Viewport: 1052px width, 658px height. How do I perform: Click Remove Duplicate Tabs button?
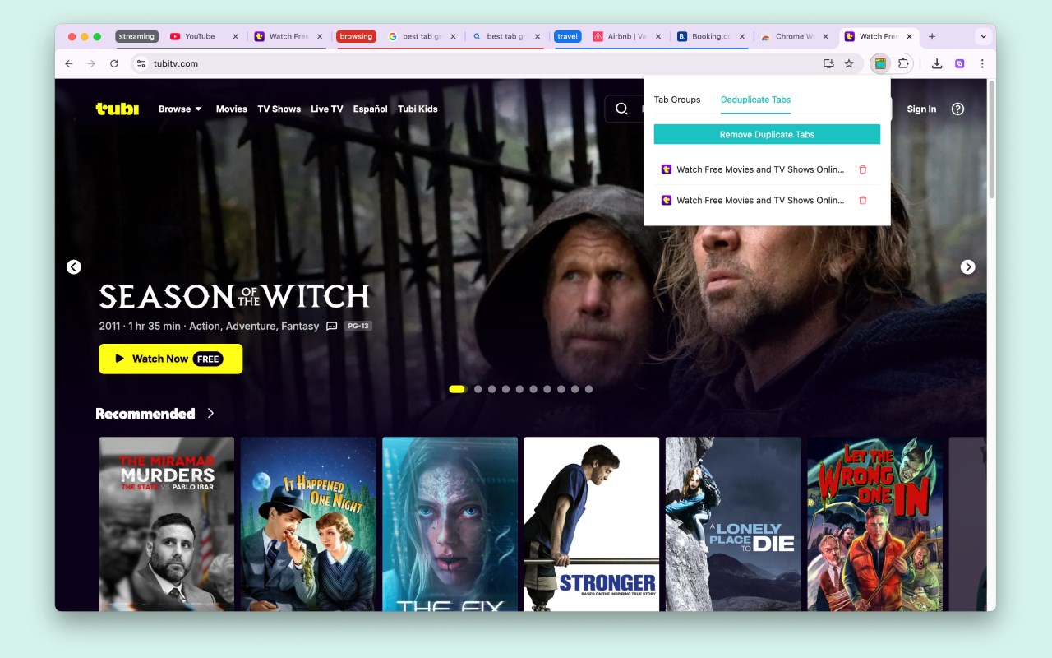click(767, 134)
